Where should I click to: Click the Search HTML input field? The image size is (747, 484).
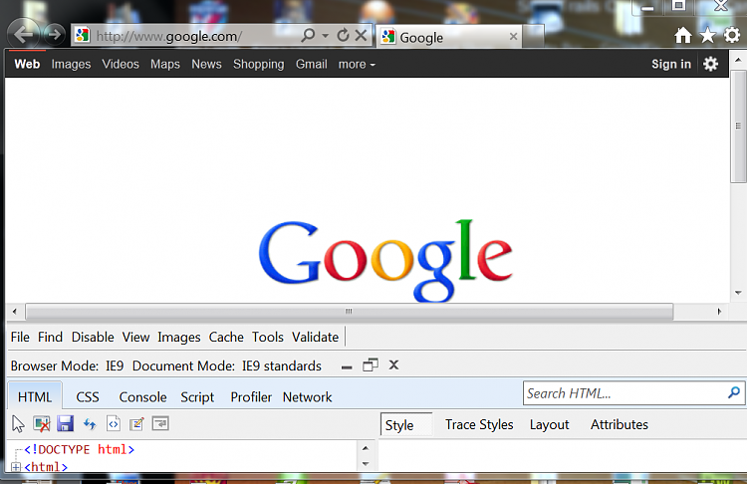pyautogui.click(x=624, y=393)
